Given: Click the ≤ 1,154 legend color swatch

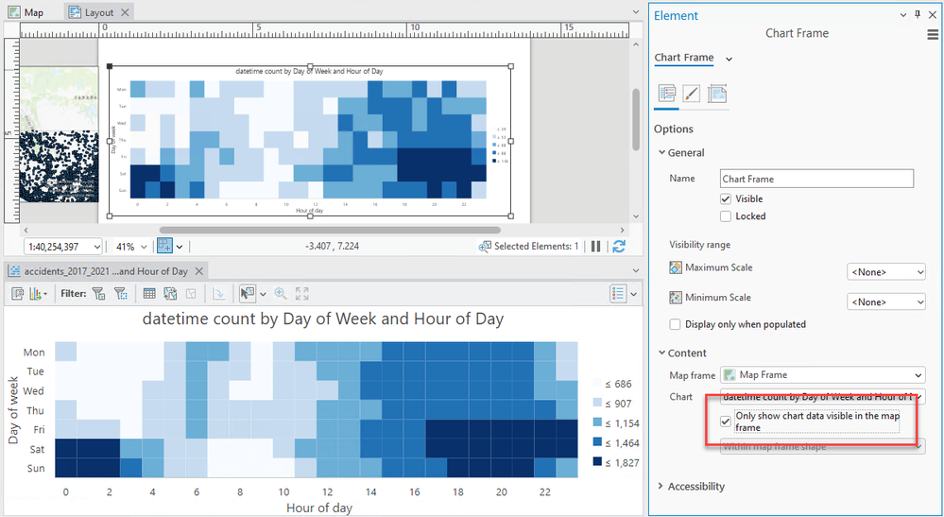Looking at the screenshot, I should point(597,422).
